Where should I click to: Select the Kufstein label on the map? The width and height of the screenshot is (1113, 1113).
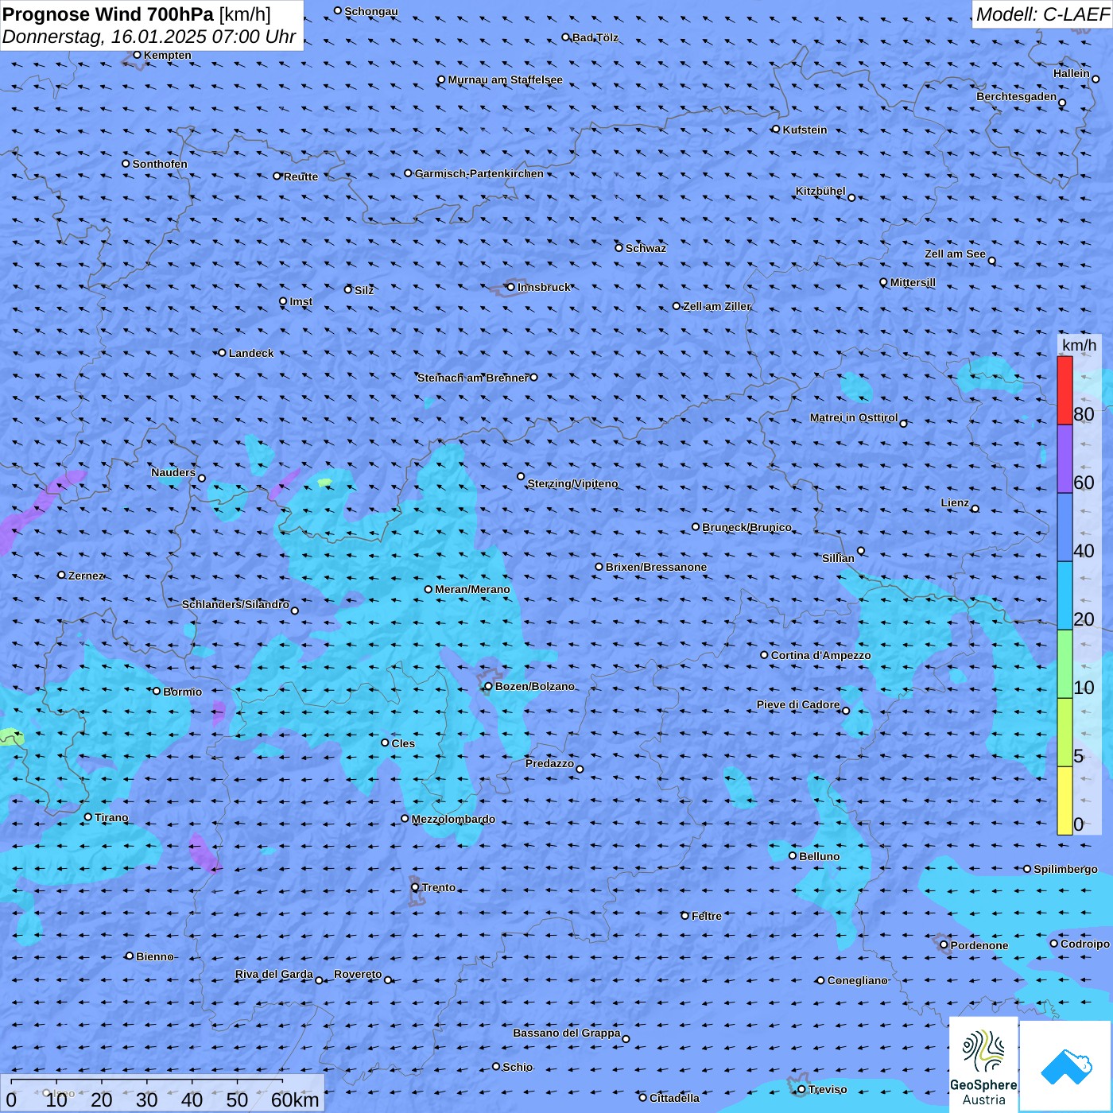(x=805, y=130)
